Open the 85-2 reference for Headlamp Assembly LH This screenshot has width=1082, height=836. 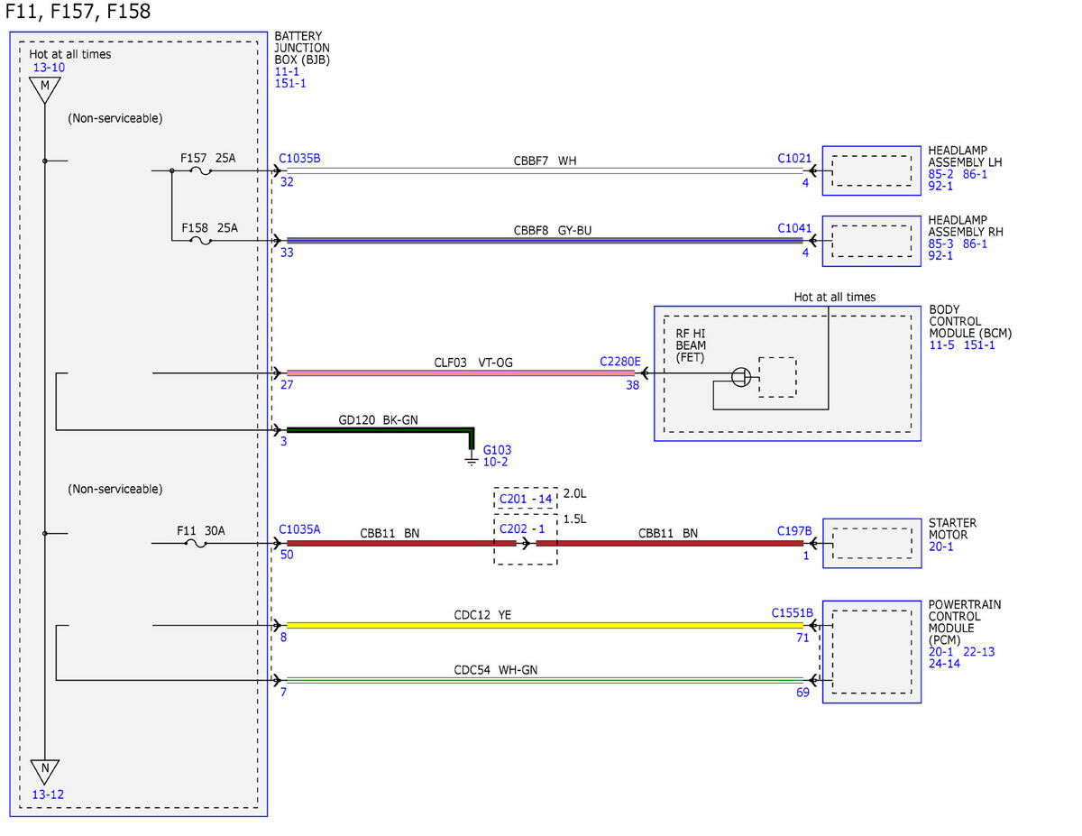point(941,174)
